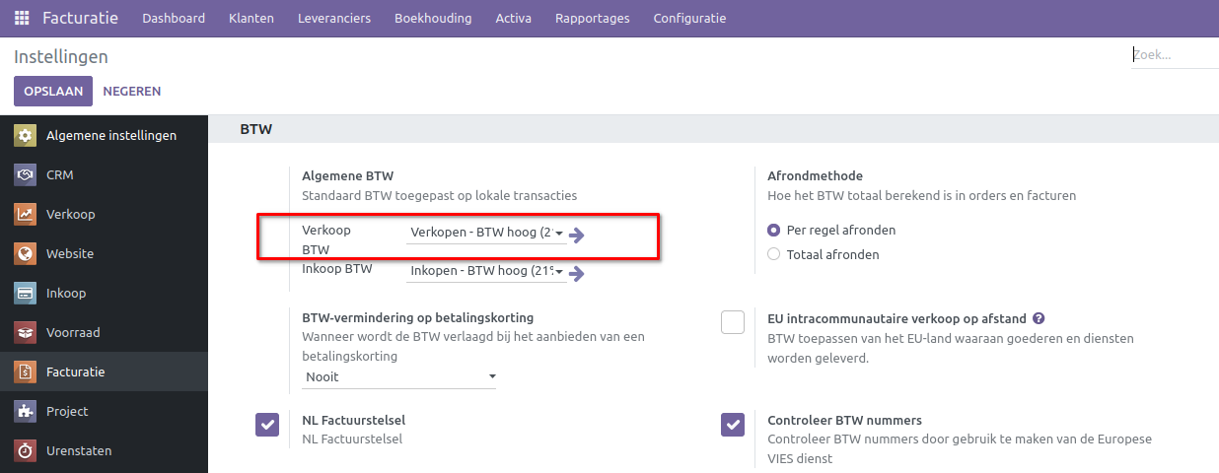Open the BTW-vermindering Nooit dropdown
Image resolution: width=1219 pixels, height=473 pixels.
(x=398, y=376)
